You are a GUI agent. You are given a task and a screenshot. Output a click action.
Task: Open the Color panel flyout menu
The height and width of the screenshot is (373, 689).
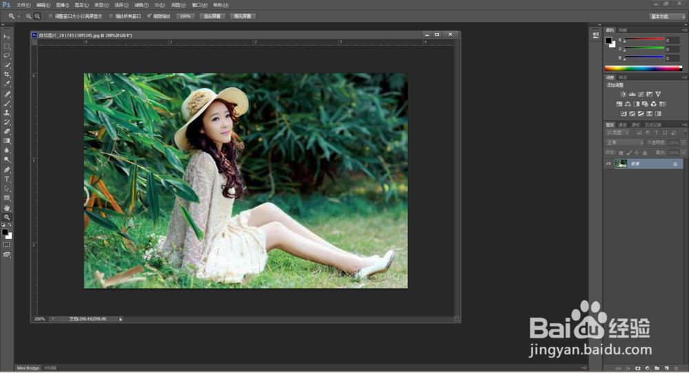point(683,30)
